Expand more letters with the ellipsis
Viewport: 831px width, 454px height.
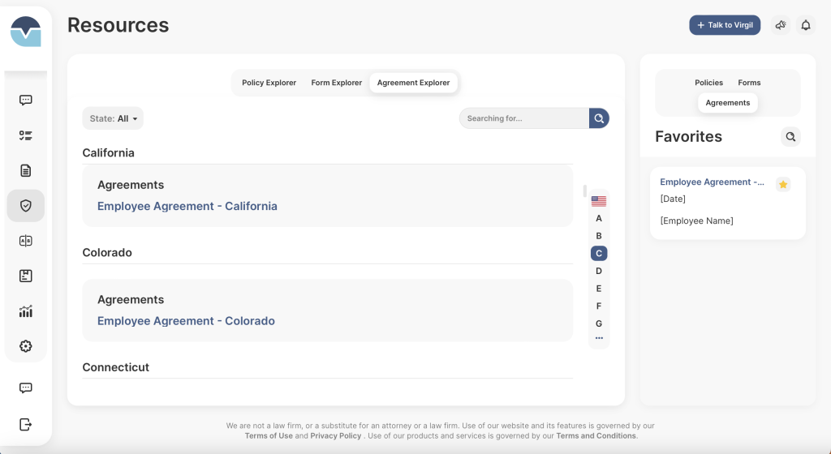(x=599, y=337)
